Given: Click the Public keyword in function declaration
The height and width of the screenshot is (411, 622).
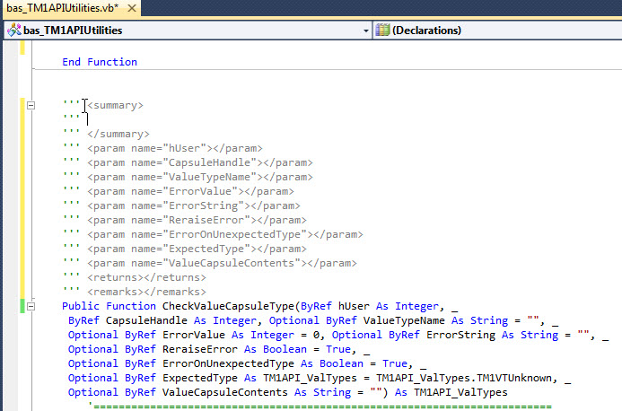Looking at the screenshot, I should point(81,306).
